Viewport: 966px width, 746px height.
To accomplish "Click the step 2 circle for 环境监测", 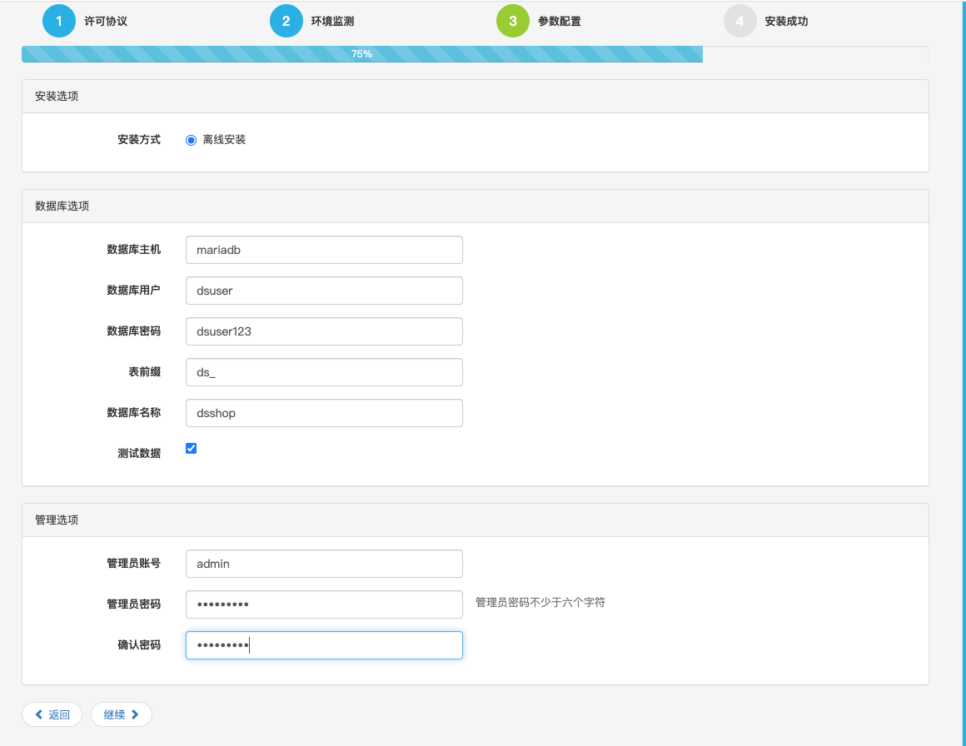I will pos(286,21).
